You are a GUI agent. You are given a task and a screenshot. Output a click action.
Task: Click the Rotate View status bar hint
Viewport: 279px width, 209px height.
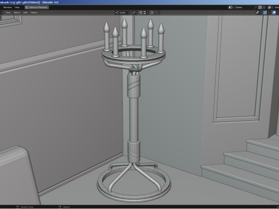click(x=25, y=207)
